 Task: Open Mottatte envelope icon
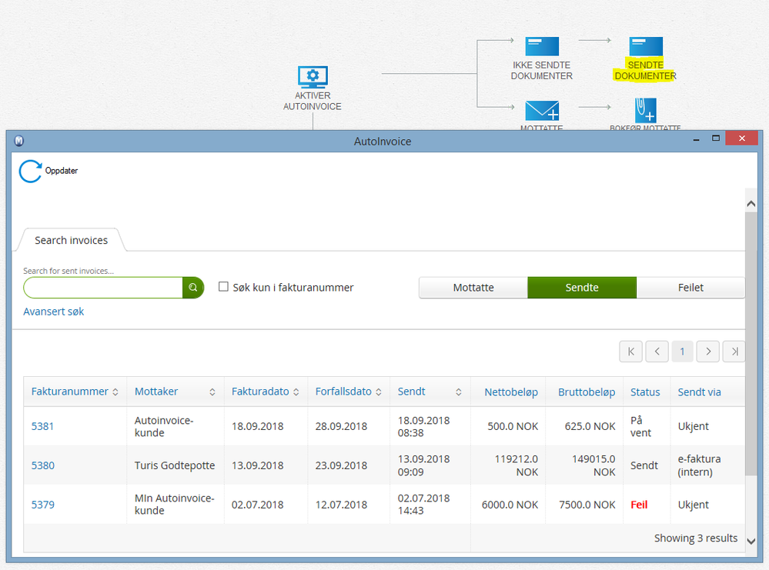point(542,111)
